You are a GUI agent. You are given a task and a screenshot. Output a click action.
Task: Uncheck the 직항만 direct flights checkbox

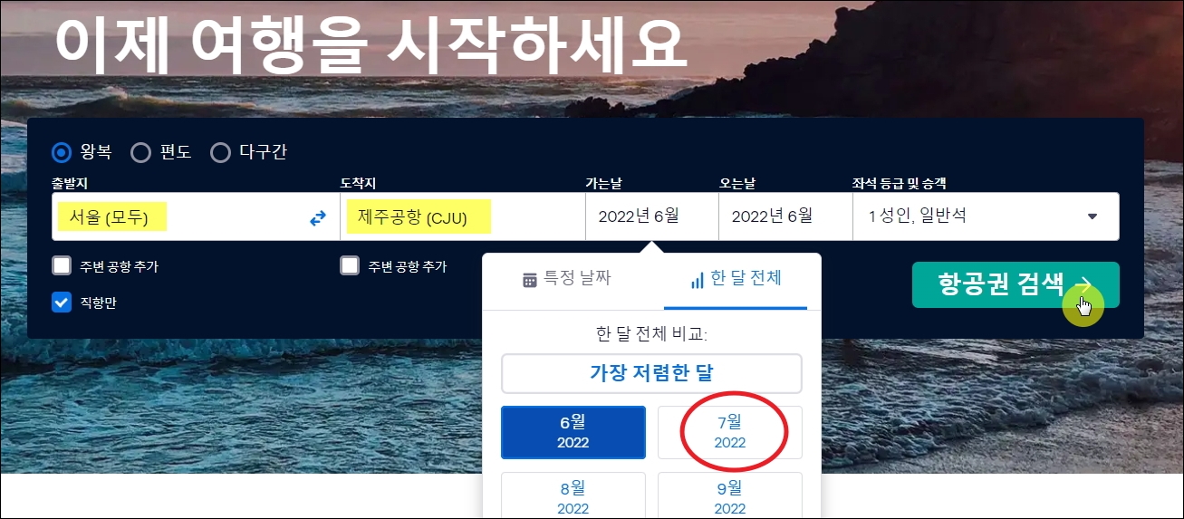pos(62,303)
